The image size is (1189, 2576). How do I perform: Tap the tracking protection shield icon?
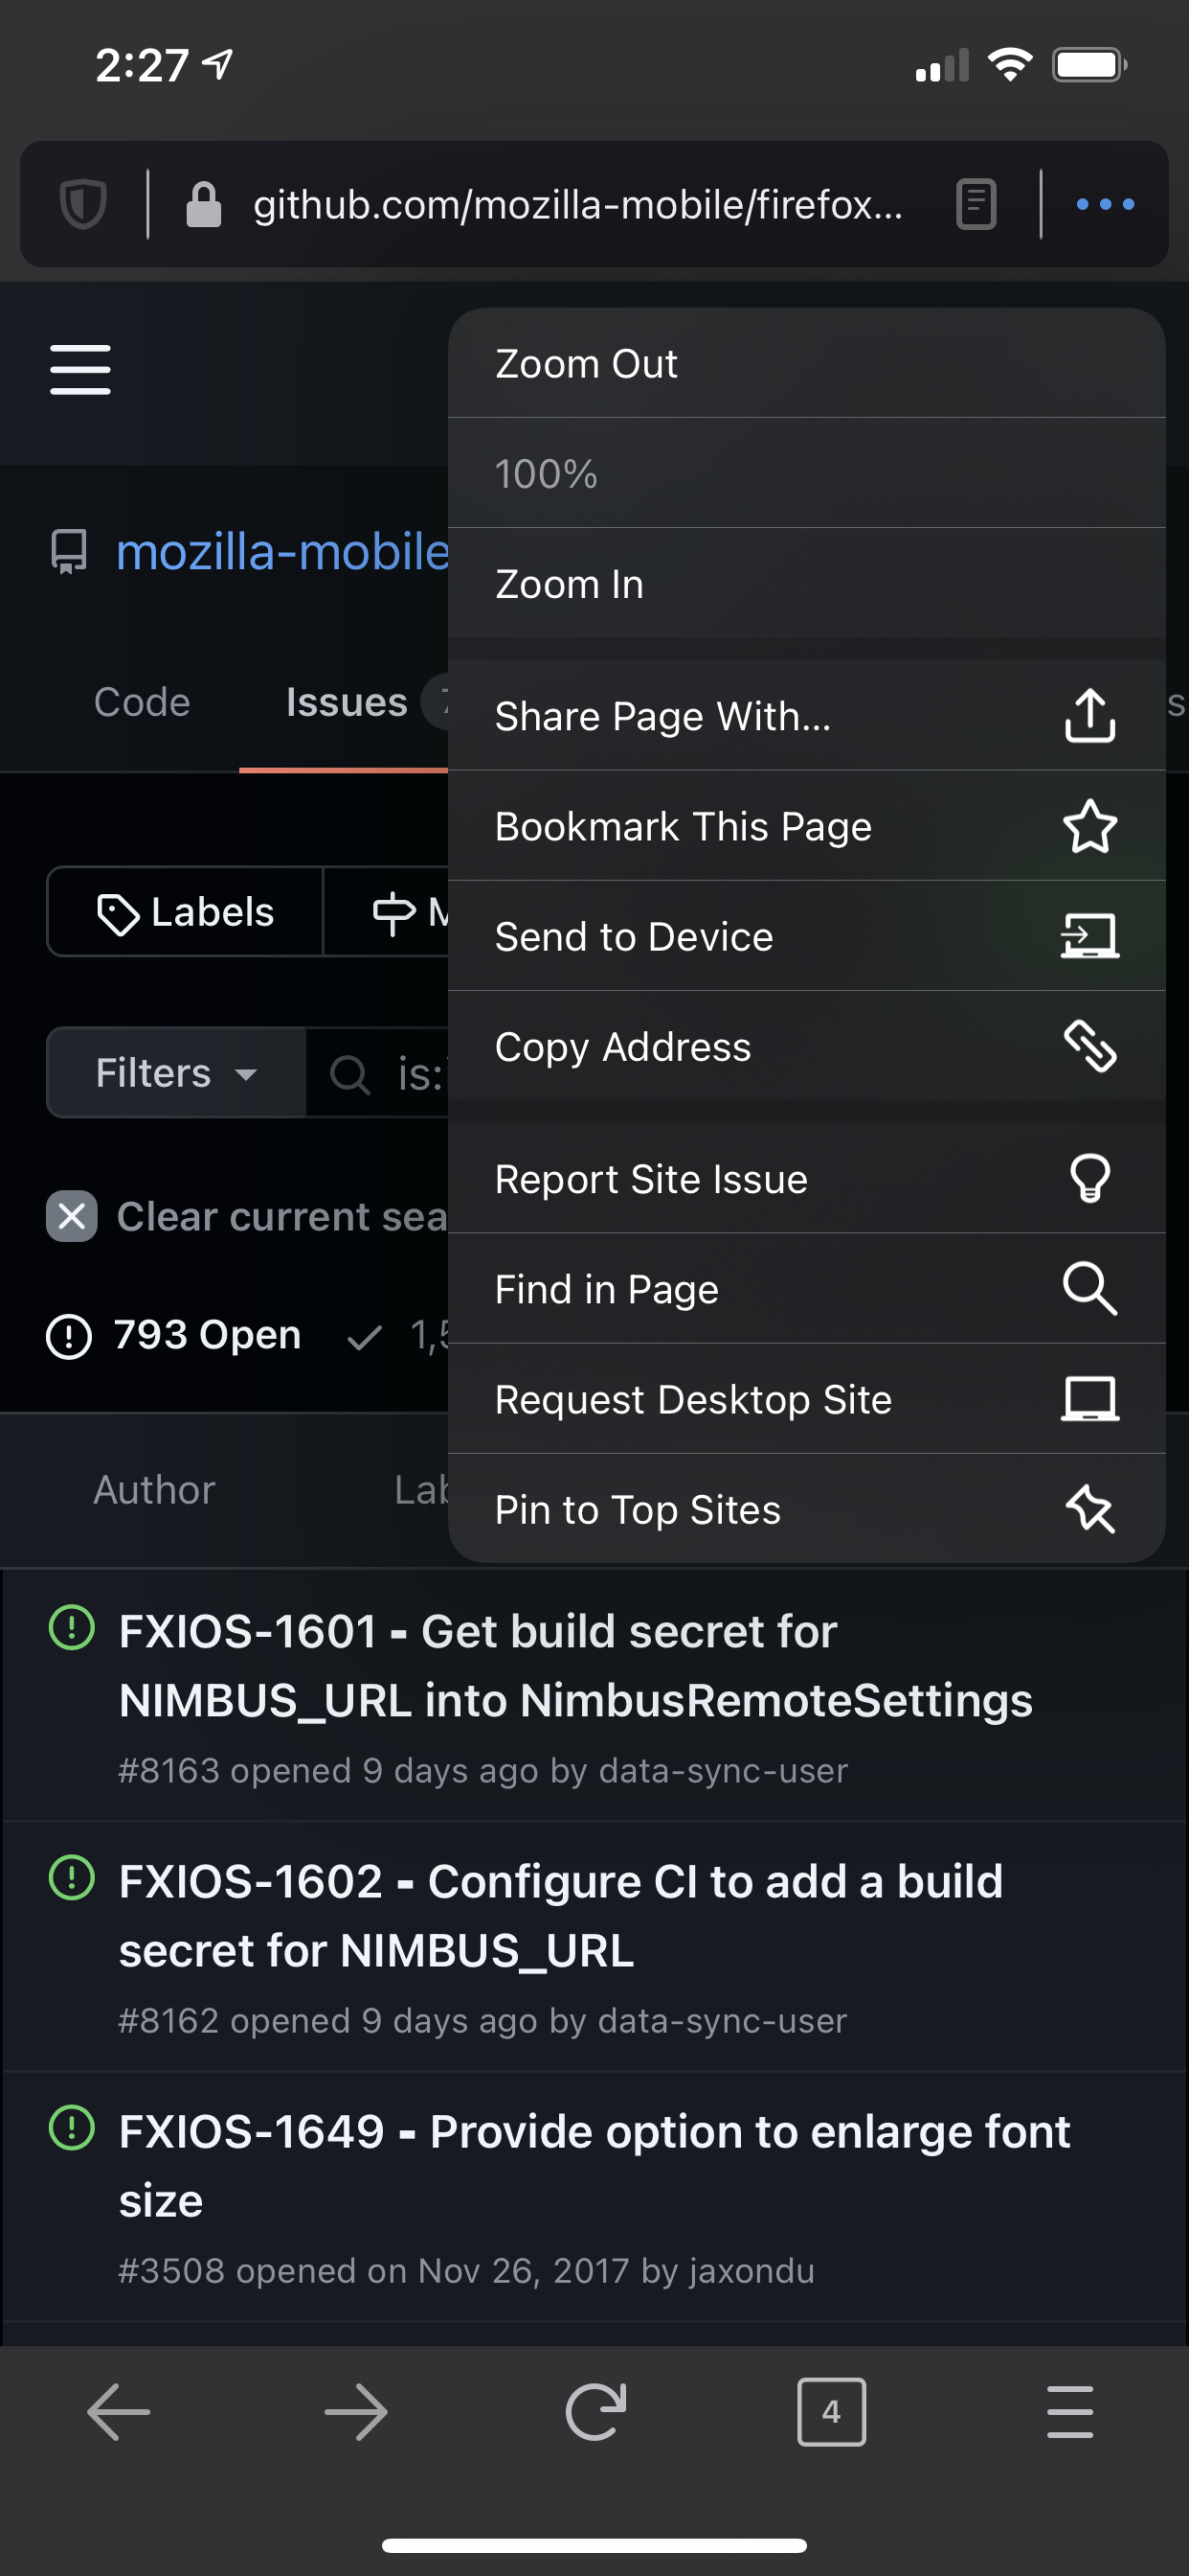[83, 204]
